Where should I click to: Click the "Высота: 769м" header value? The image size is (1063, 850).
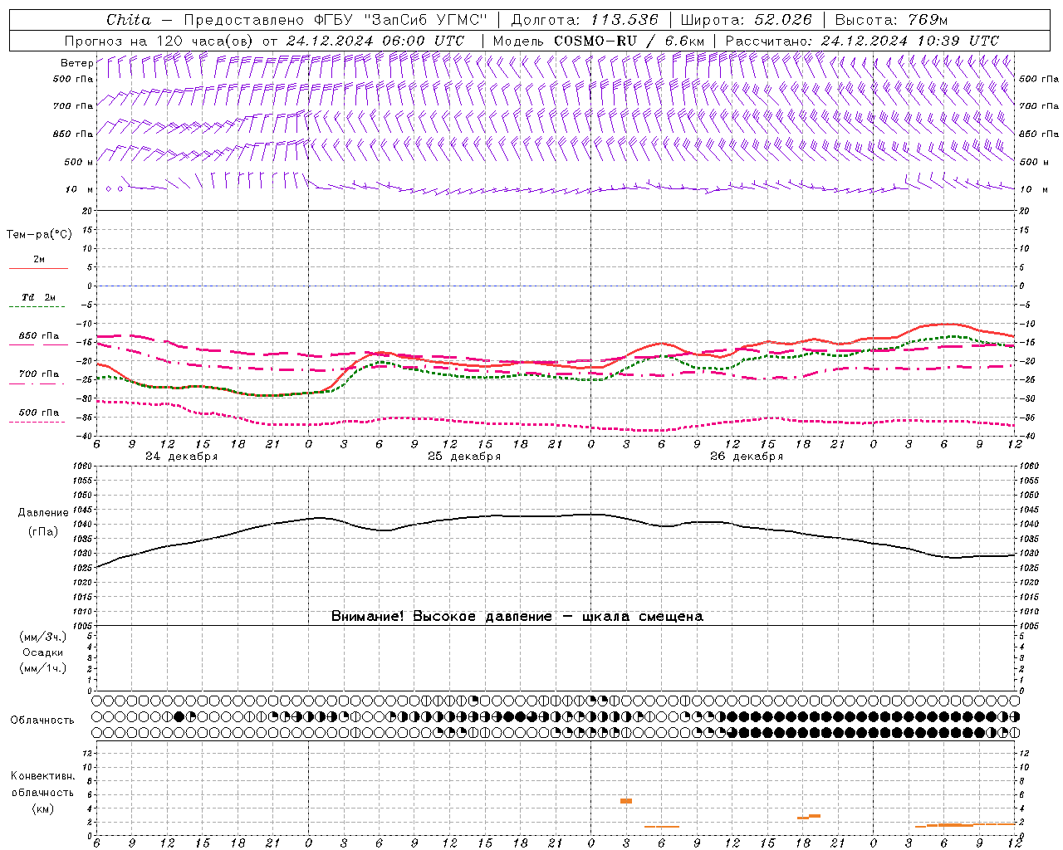pyautogui.click(x=891, y=20)
